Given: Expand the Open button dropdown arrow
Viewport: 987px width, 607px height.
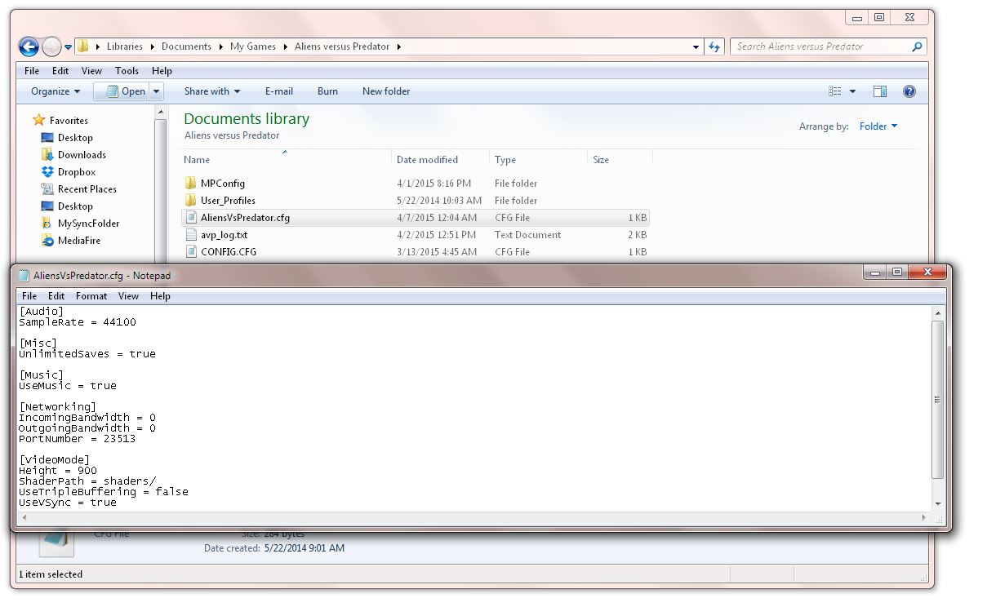Looking at the screenshot, I should (x=157, y=91).
